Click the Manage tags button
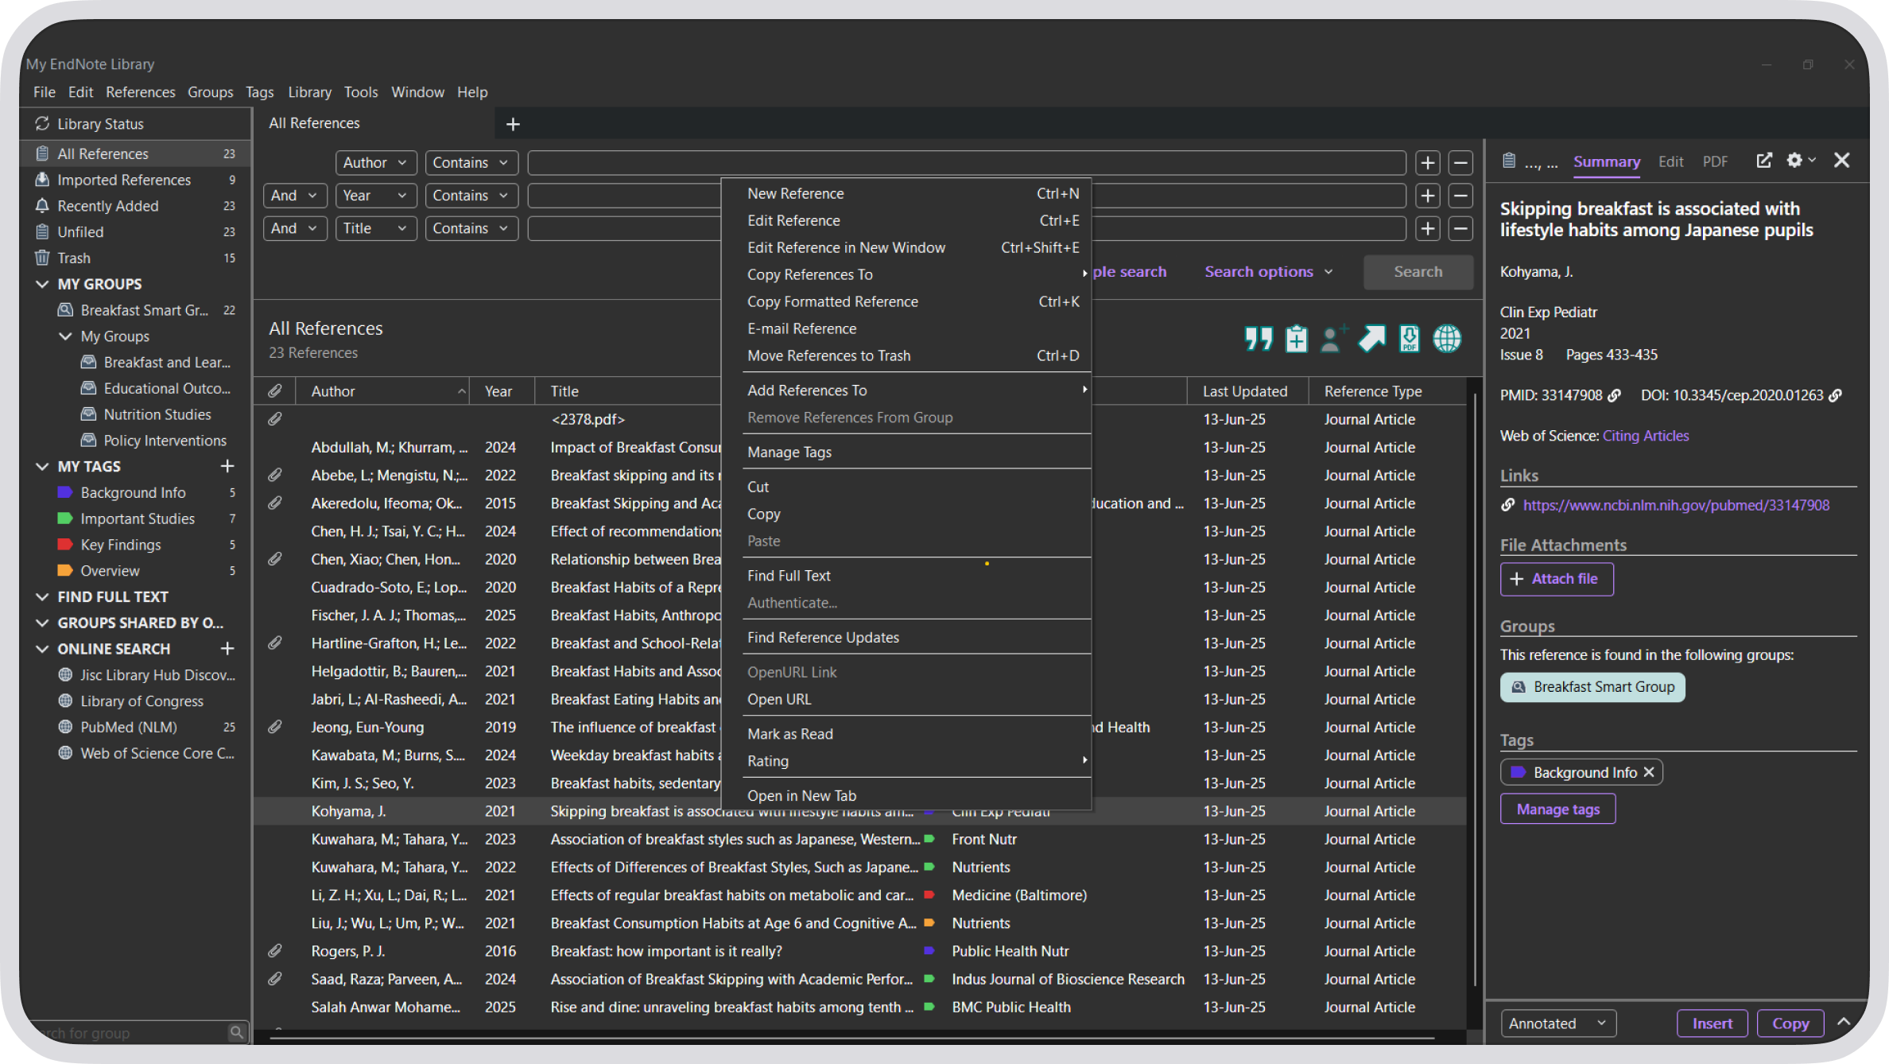This screenshot has width=1889, height=1064. 1557,810
